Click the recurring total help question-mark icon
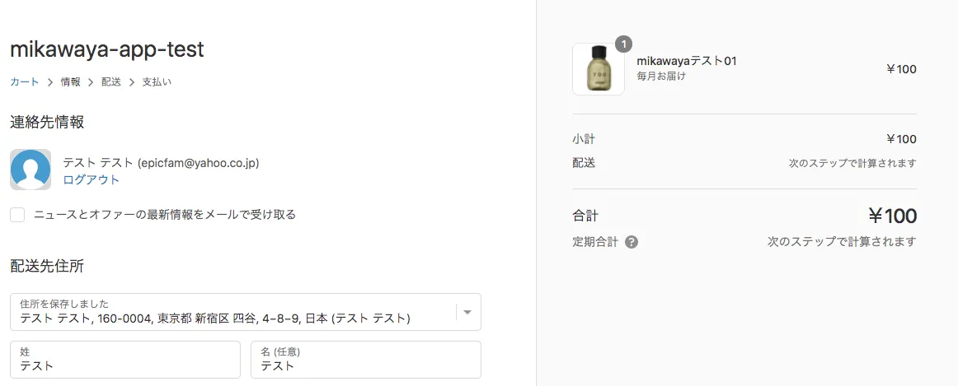Screen dimensions: 958x386 (632, 242)
